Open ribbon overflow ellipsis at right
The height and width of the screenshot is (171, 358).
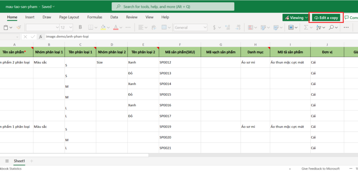tap(346, 28)
